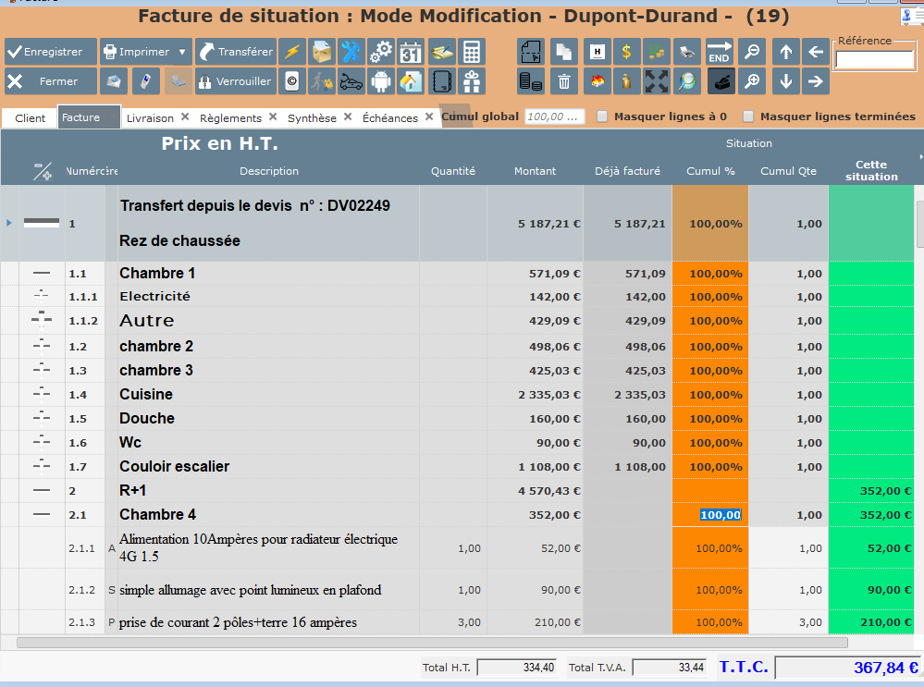Click the horizontal scrollbar below the table

click(x=432, y=642)
